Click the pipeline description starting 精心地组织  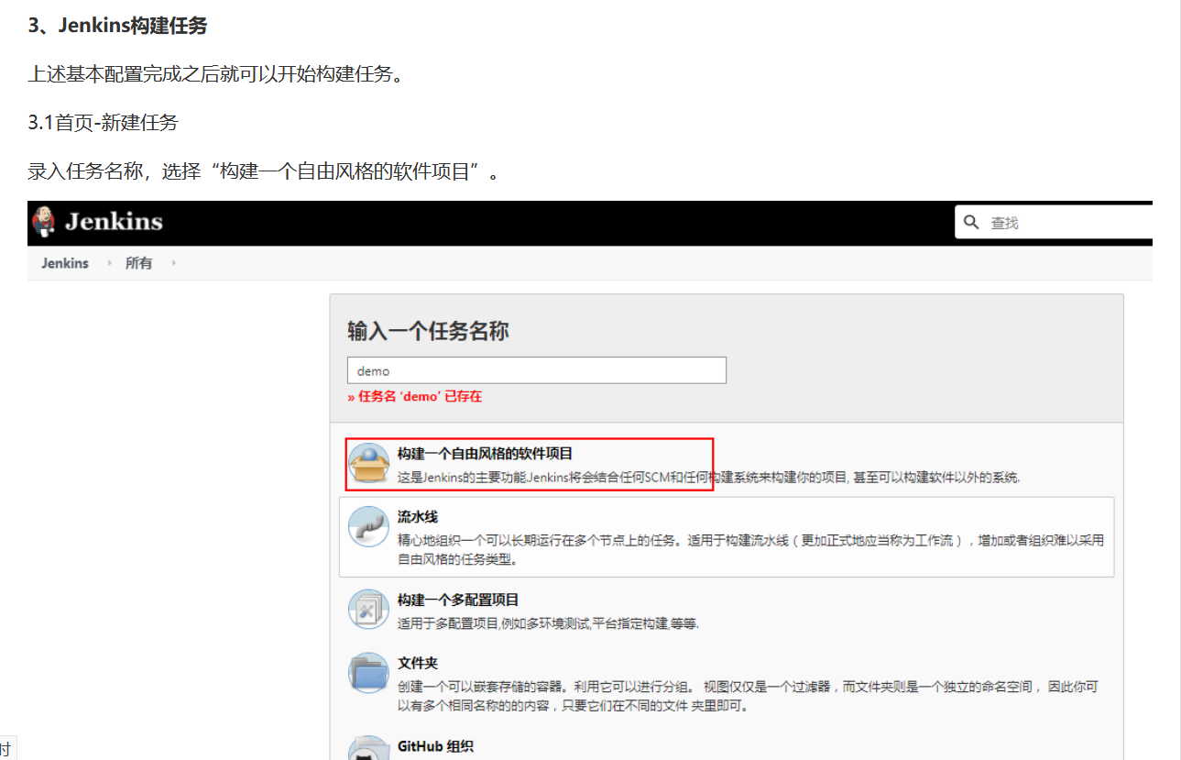click(x=750, y=549)
